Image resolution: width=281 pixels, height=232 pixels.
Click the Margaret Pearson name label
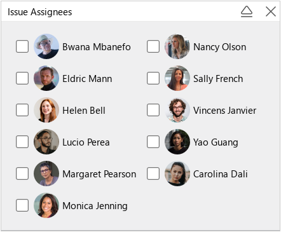pyautogui.click(x=99, y=174)
